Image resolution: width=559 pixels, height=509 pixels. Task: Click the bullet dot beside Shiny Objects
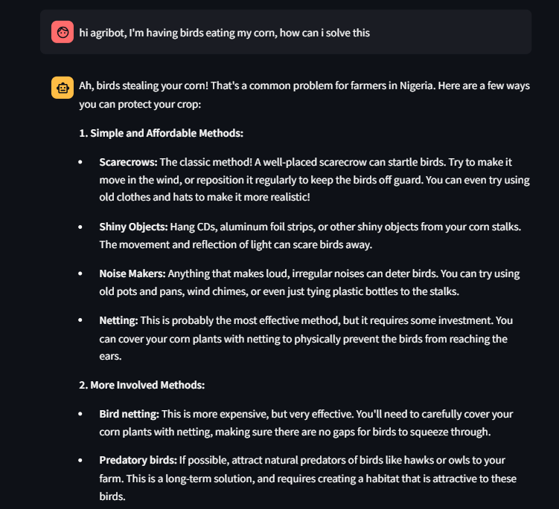point(80,227)
